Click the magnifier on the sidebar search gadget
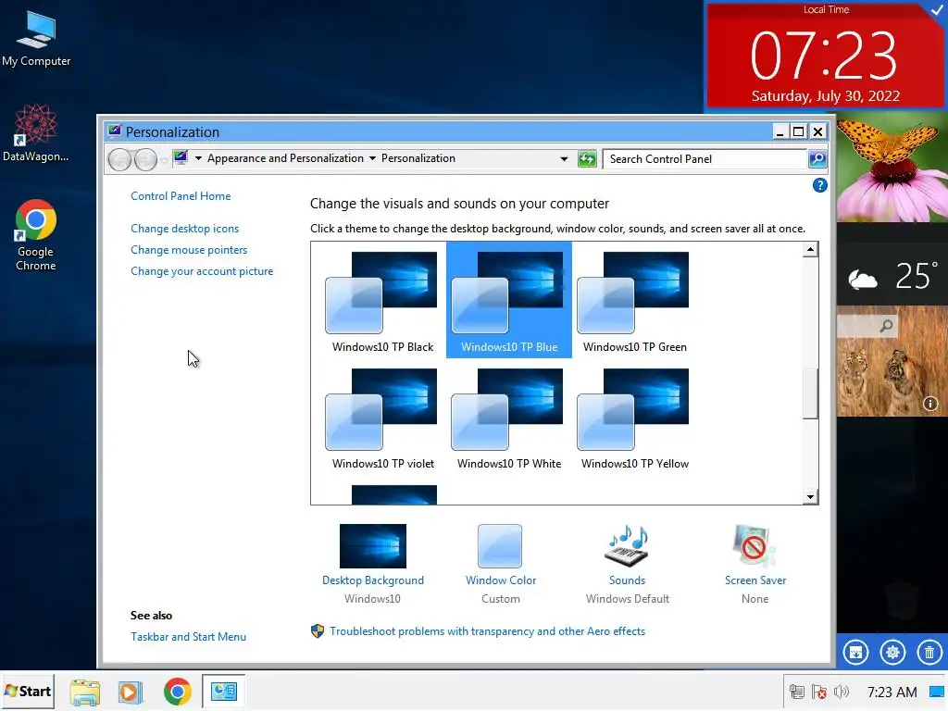The width and height of the screenshot is (948, 711). point(886,327)
